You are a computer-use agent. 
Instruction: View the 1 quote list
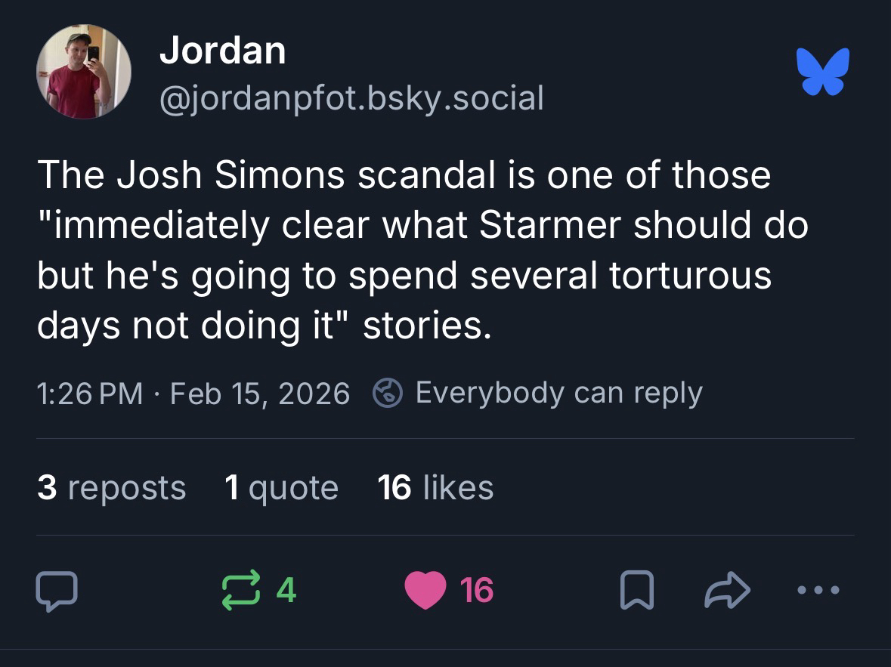[x=281, y=487]
